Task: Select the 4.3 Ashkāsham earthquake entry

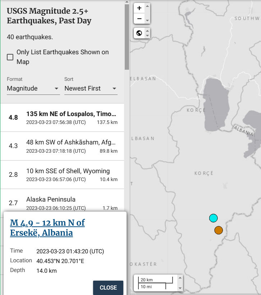Action: pos(63,146)
